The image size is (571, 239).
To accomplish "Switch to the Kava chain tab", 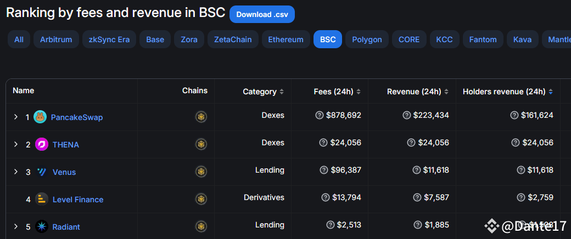I will pyautogui.click(x=523, y=39).
